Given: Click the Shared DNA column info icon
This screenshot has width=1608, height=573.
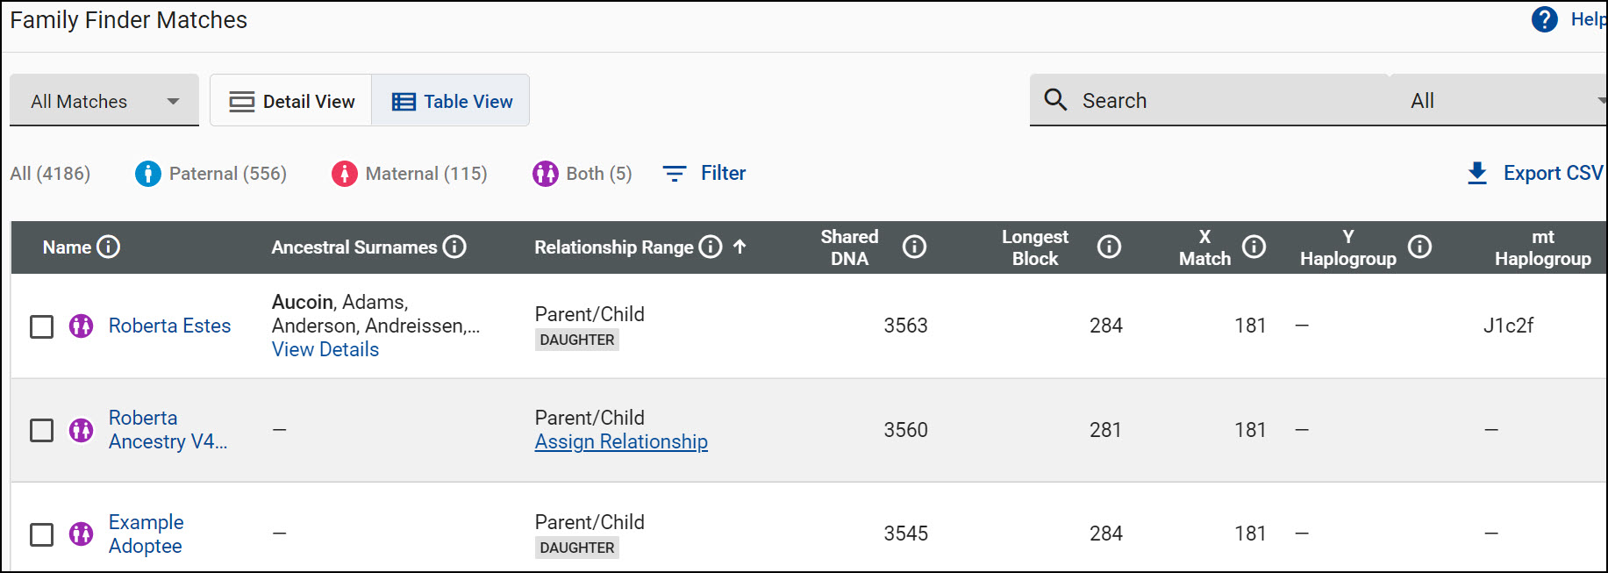Looking at the screenshot, I should tap(915, 247).
